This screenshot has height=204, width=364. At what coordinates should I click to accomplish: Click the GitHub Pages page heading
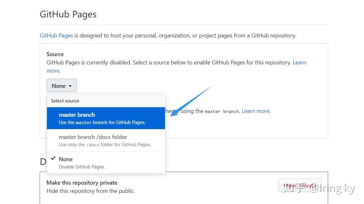click(x=68, y=14)
